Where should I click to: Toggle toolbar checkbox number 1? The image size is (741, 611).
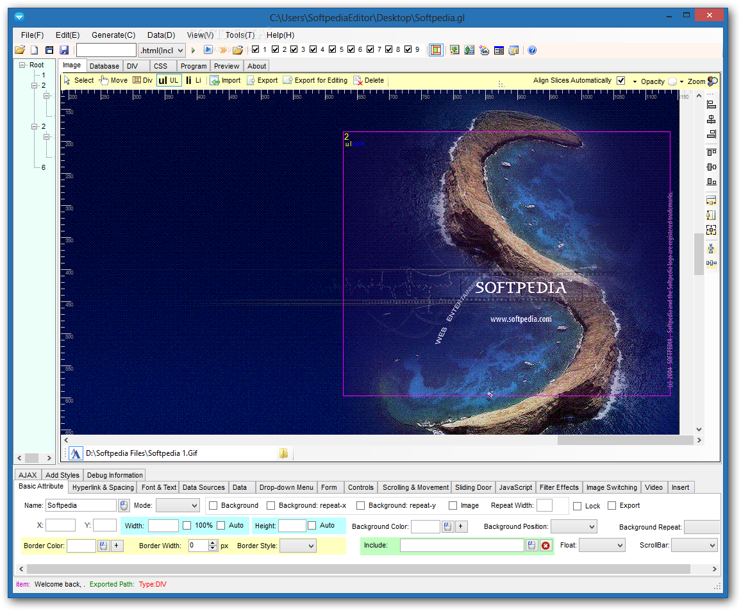[256, 49]
